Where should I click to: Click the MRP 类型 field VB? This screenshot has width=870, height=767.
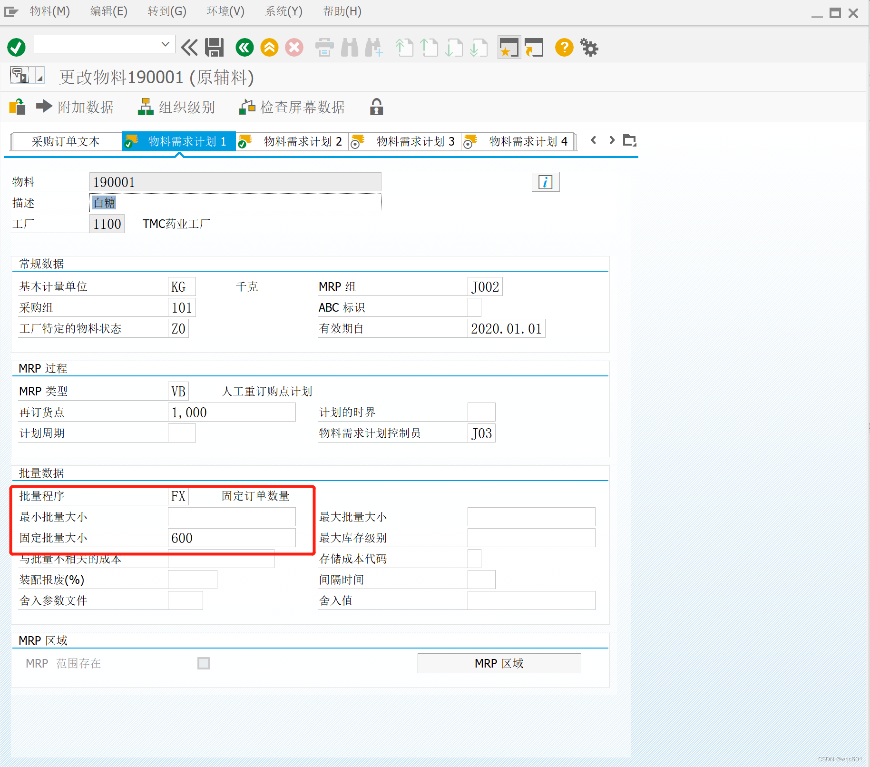click(x=178, y=391)
